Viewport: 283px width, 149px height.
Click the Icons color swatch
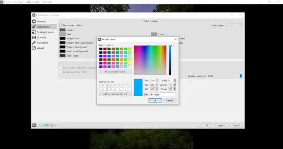[154, 34]
